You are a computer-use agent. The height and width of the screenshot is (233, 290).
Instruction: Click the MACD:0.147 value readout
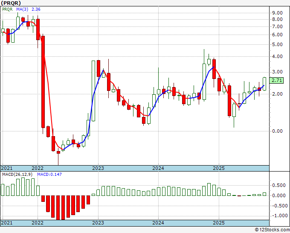[x=49, y=175]
